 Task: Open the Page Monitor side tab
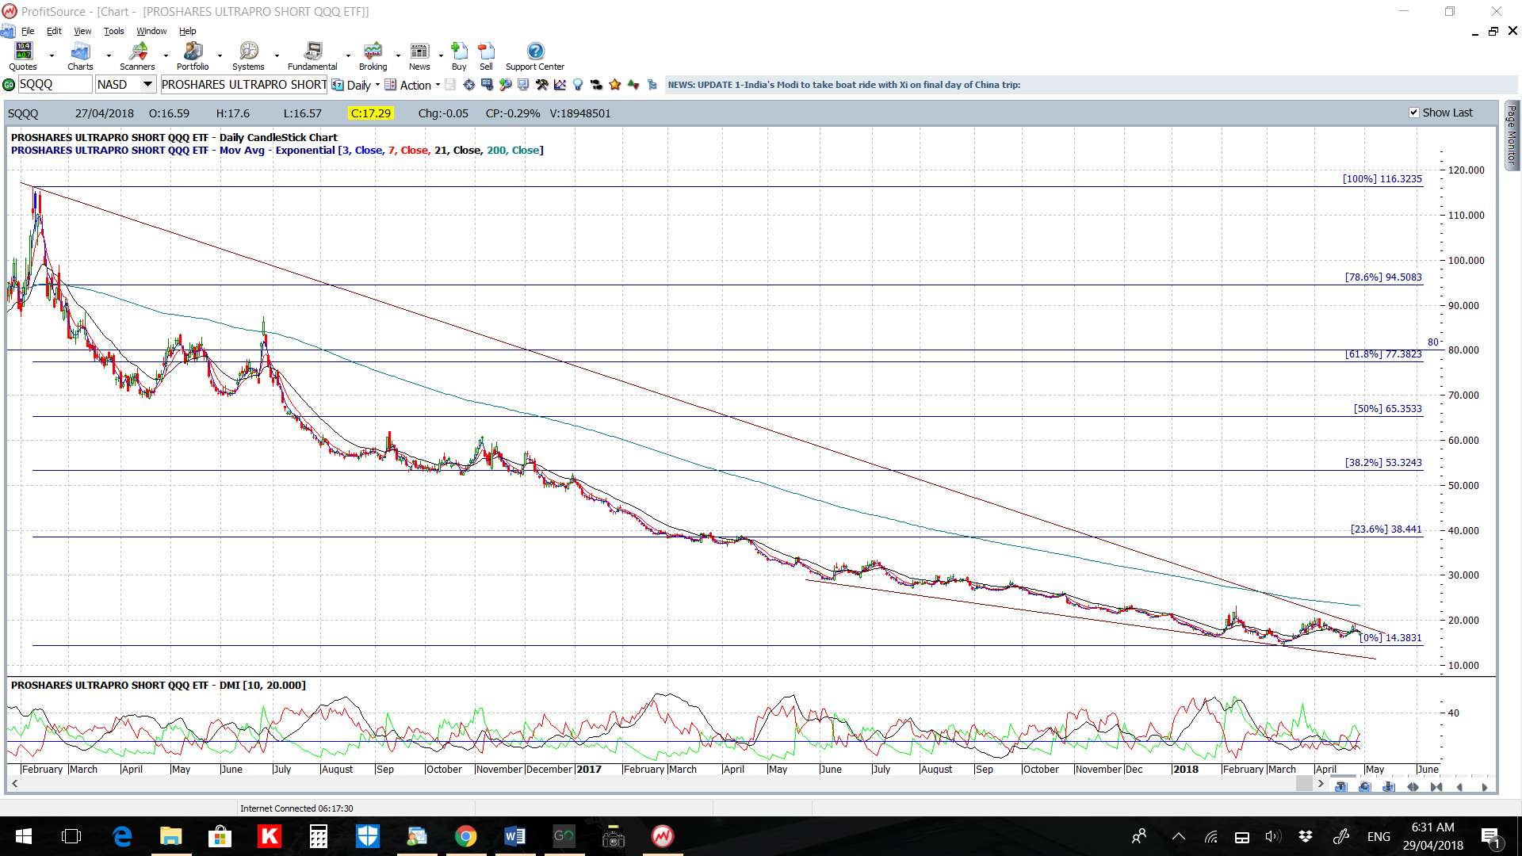1512,135
